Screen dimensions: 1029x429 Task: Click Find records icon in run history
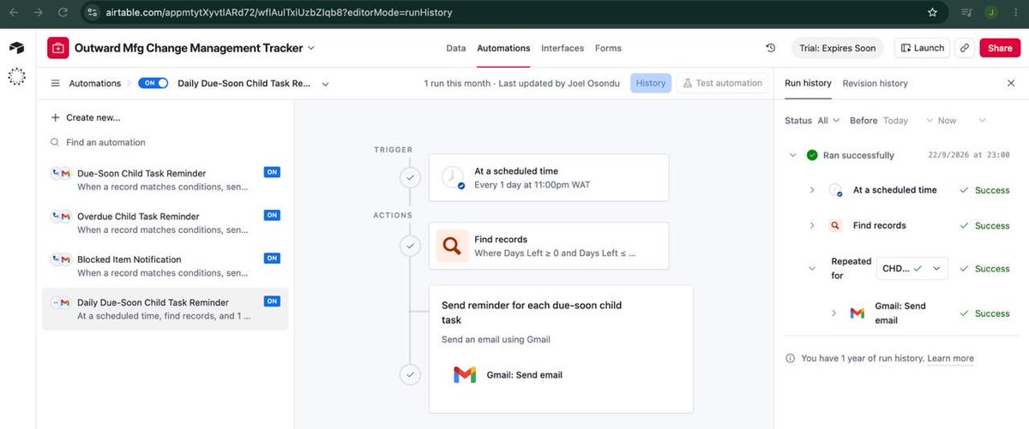[x=835, y=225]
